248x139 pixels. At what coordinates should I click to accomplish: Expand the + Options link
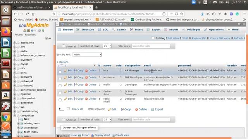pos(62,62)
